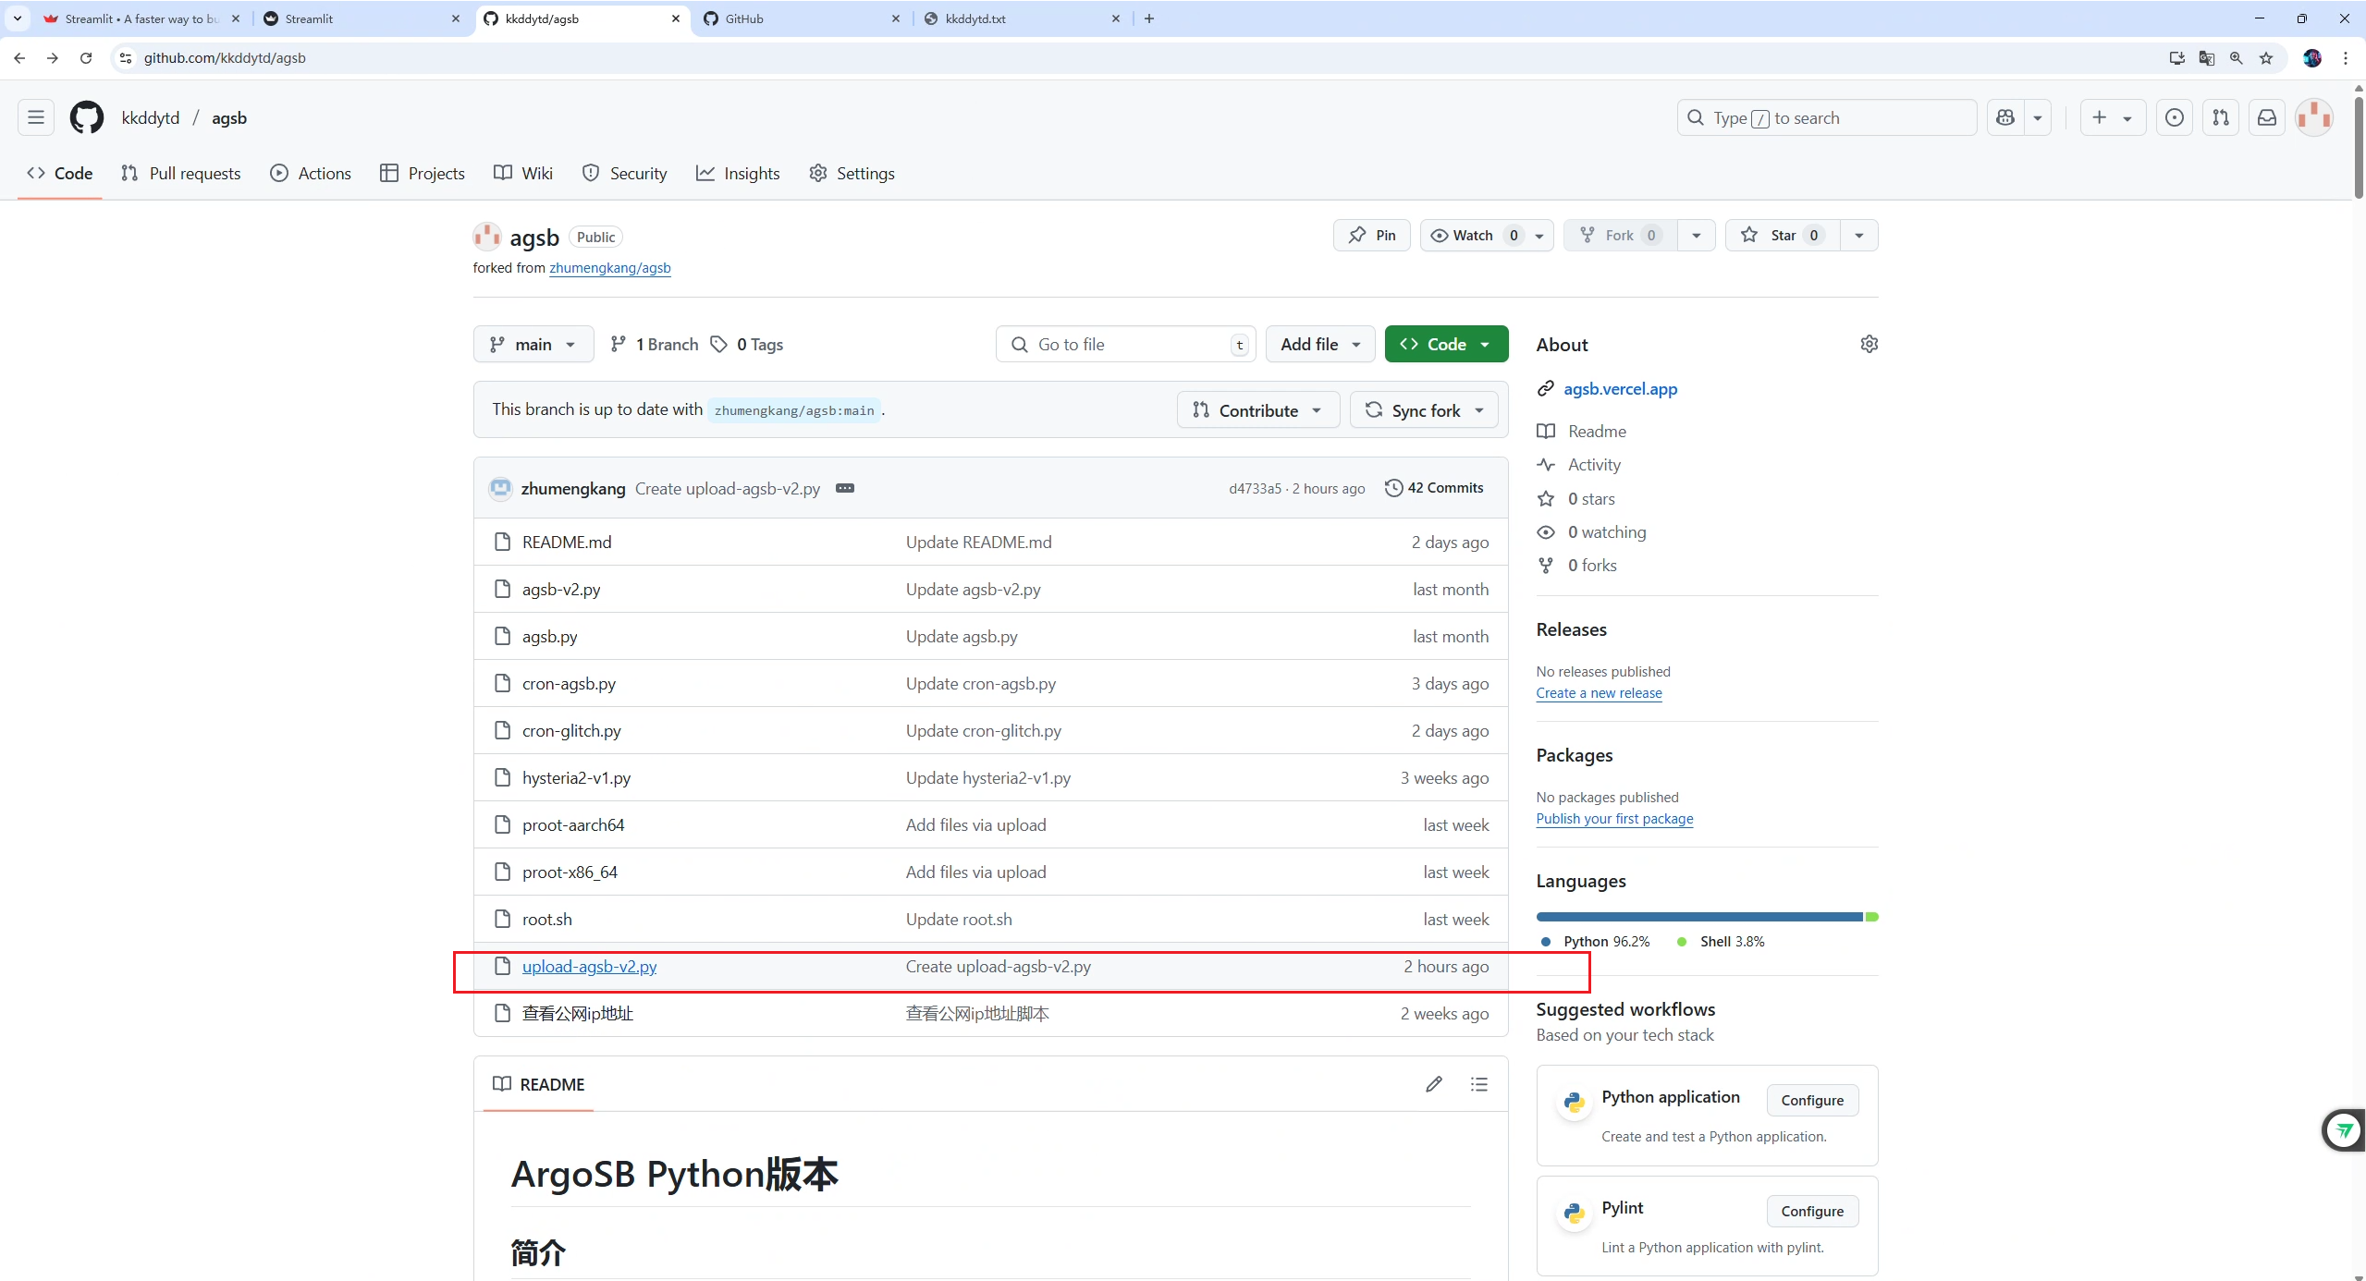
Task: Expand the Add file dropdown
Action: tap(1320, 344)
